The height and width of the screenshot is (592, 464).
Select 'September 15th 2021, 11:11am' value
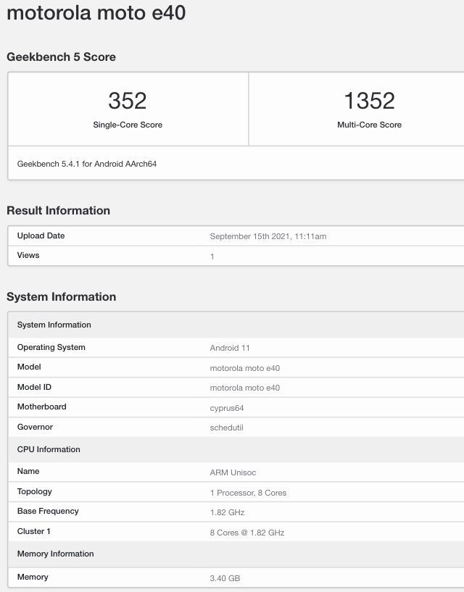pyautogui.click(x=268, y=236)
